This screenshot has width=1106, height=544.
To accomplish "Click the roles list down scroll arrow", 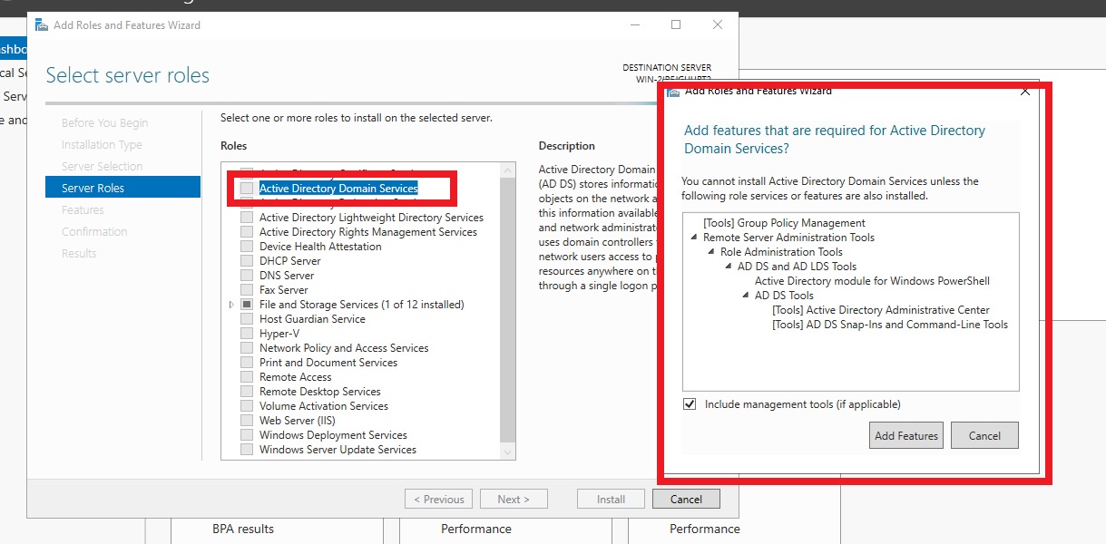I will click(x=507, y=451).
